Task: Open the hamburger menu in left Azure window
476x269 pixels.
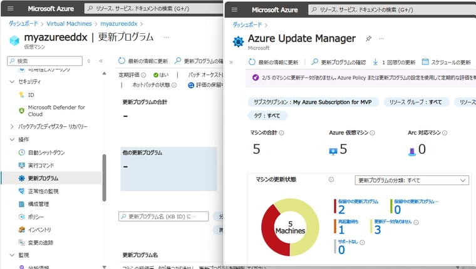Action: [11, 9]
